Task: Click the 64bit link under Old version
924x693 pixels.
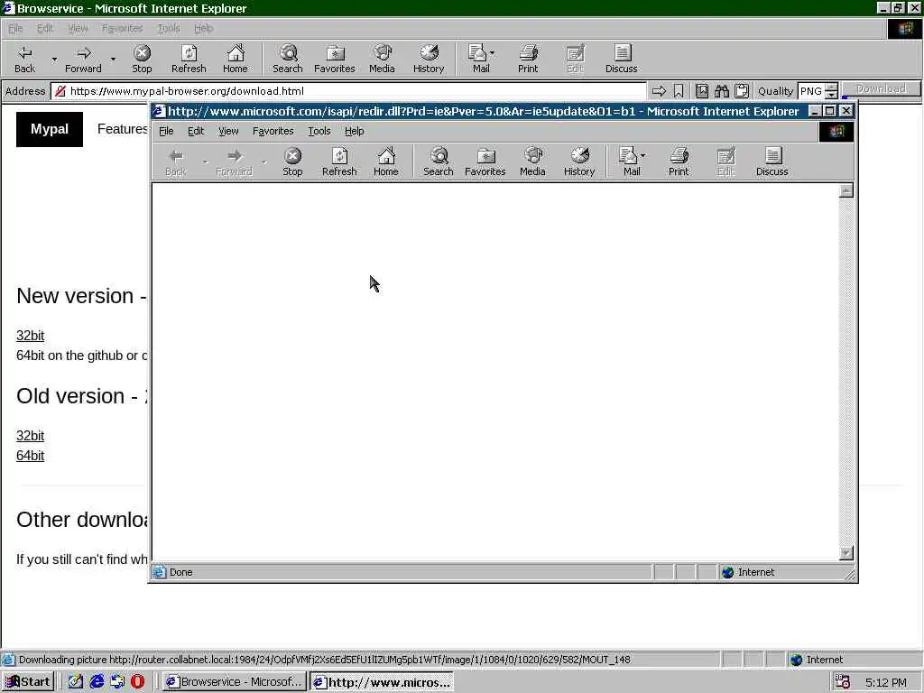Action: coord(30,456)
